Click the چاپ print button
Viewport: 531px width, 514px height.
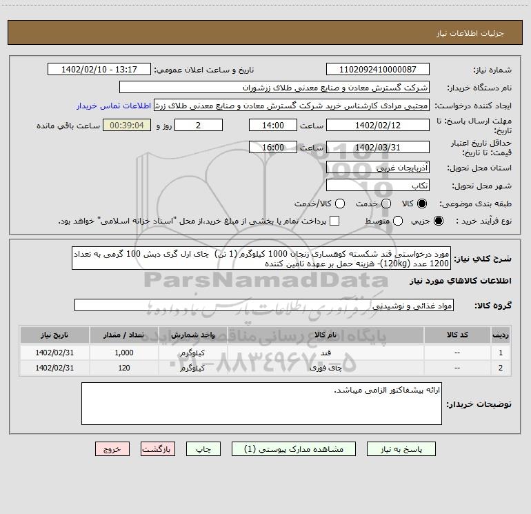pyautogui.click(x=203, y=449)
